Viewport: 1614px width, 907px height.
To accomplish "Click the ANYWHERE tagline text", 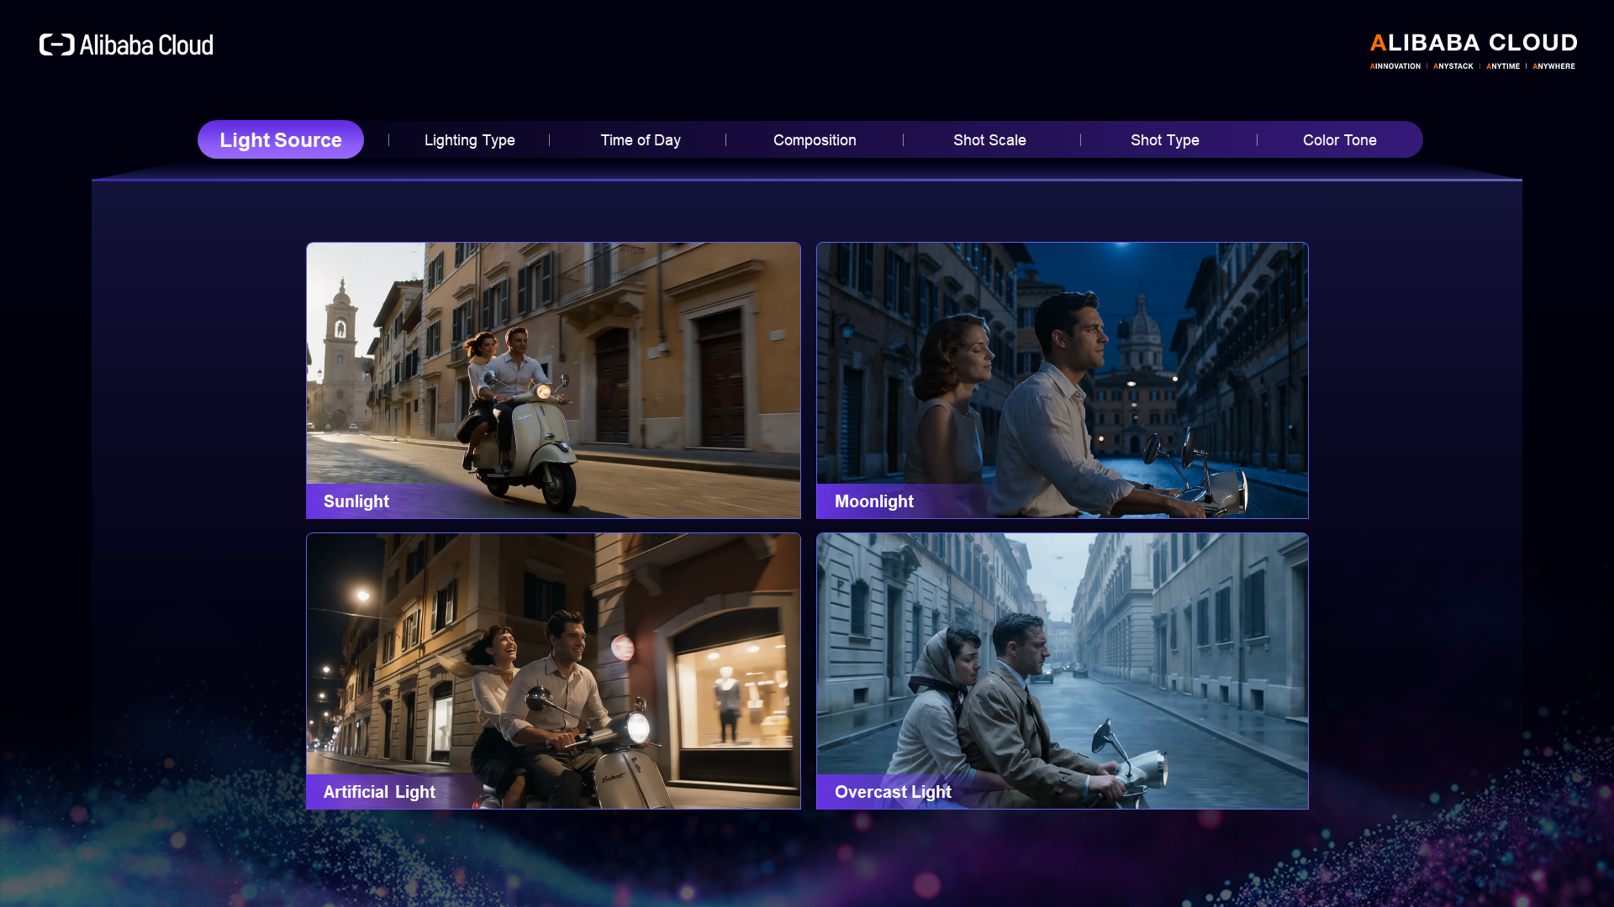I will 1553,66.
